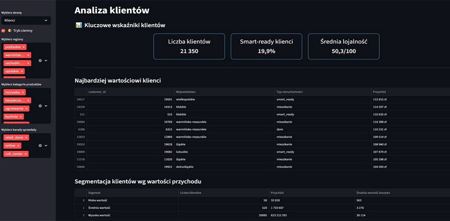Remove the podlaskie region tag
This screenshot has width=450, height=221.
coord(24,47)
